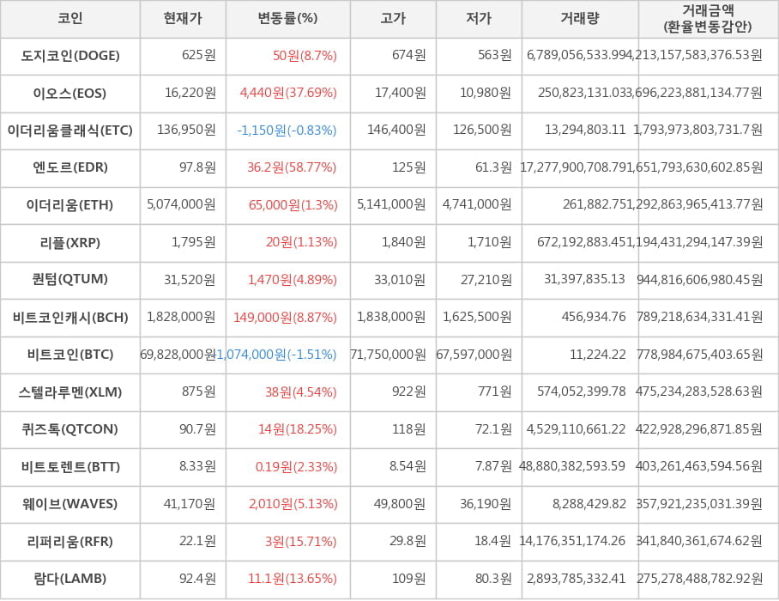
Task: Click WAVES high price 49,800원
Action: pos(400,504)
